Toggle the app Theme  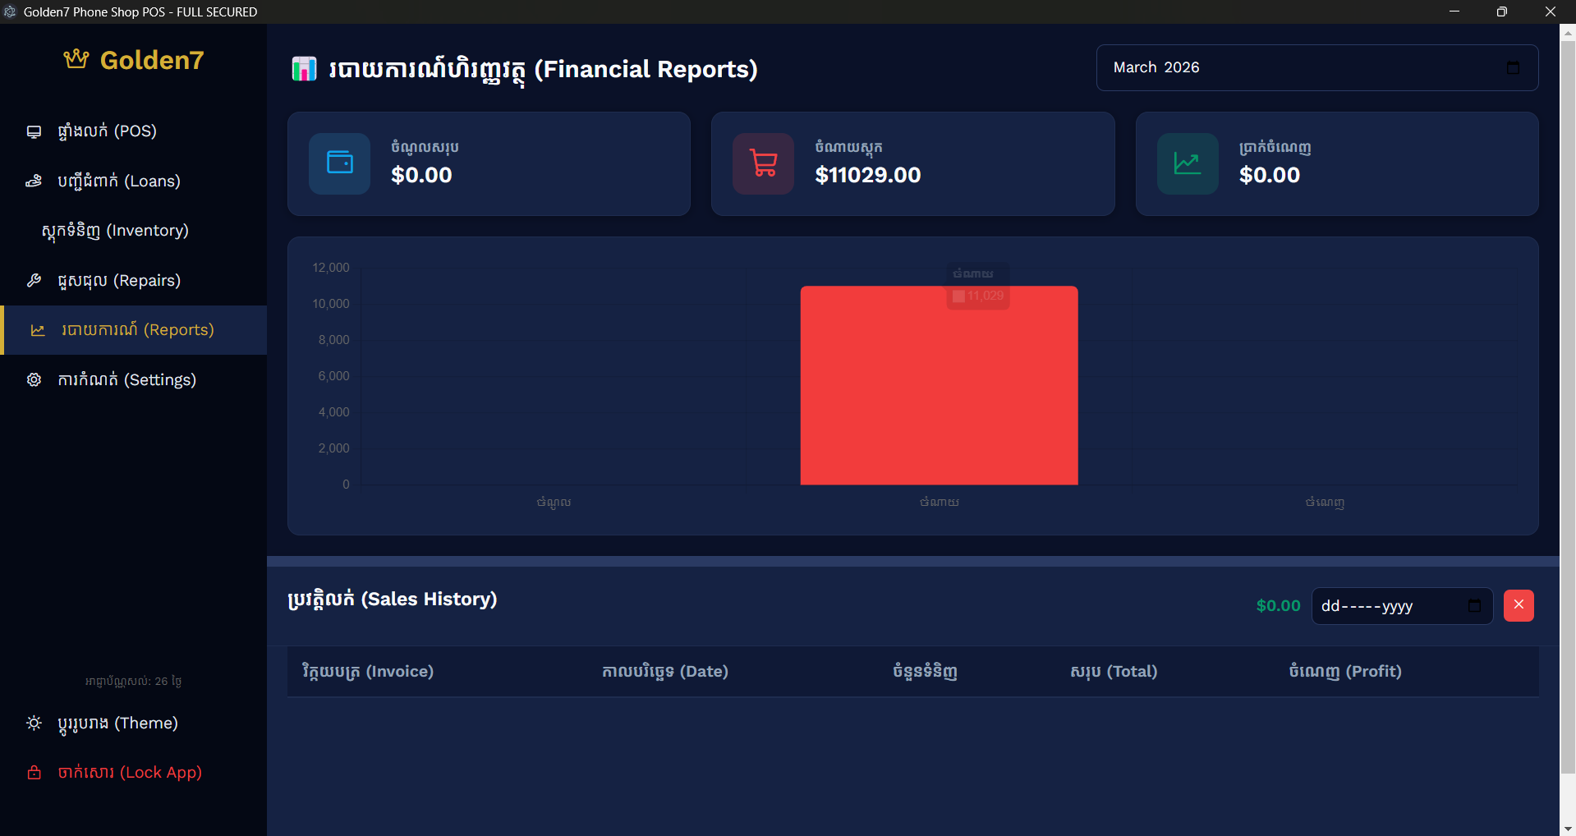coord(117,723)
